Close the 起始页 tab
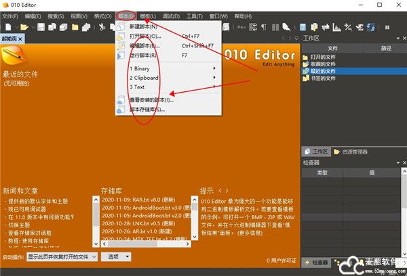Viewport: 407px width, 276px height. pos(20,39)
